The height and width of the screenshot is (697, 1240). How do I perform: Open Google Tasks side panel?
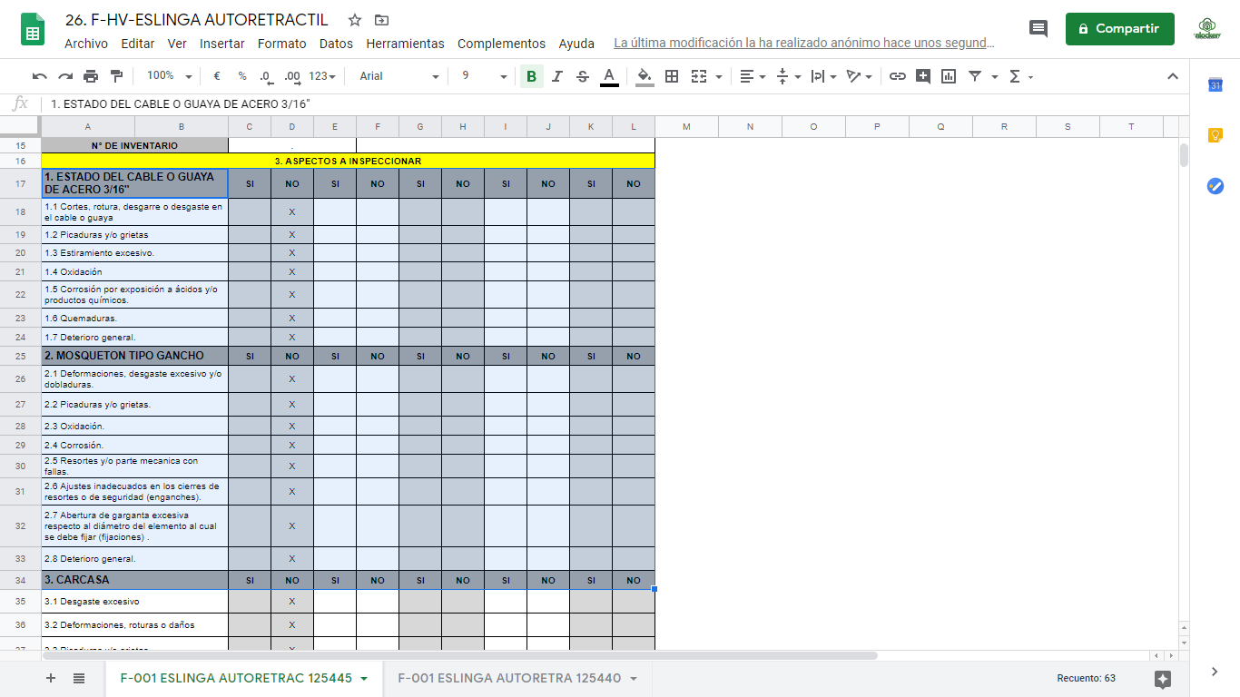(1215, 186)
